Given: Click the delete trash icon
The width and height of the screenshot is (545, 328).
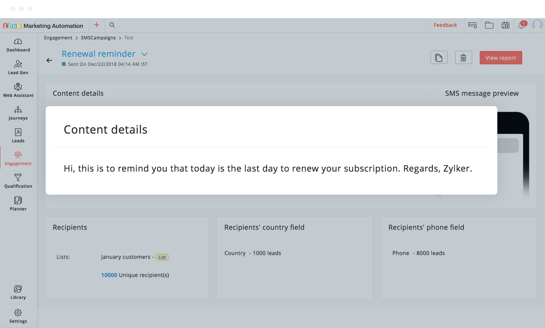Looking at the screenshot, I should [463, 58].
